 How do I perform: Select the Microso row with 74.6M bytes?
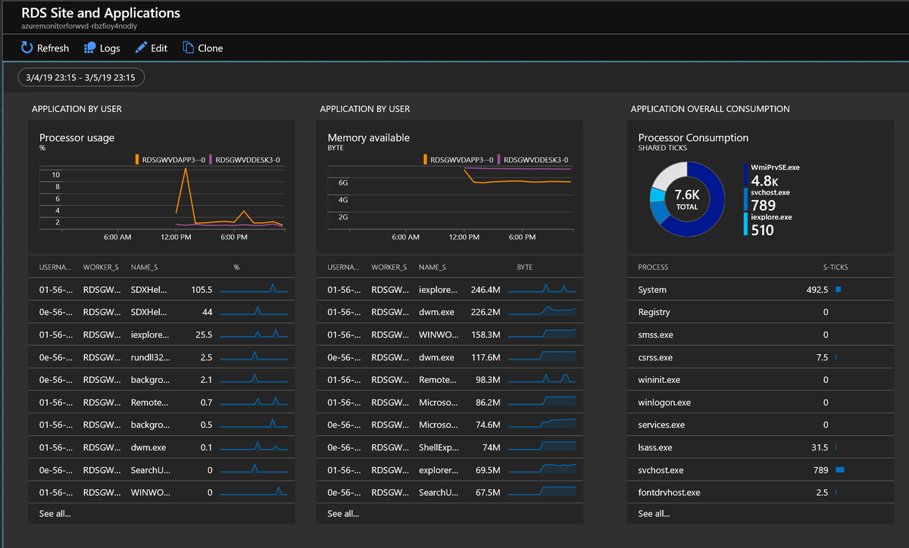(450, 425)
